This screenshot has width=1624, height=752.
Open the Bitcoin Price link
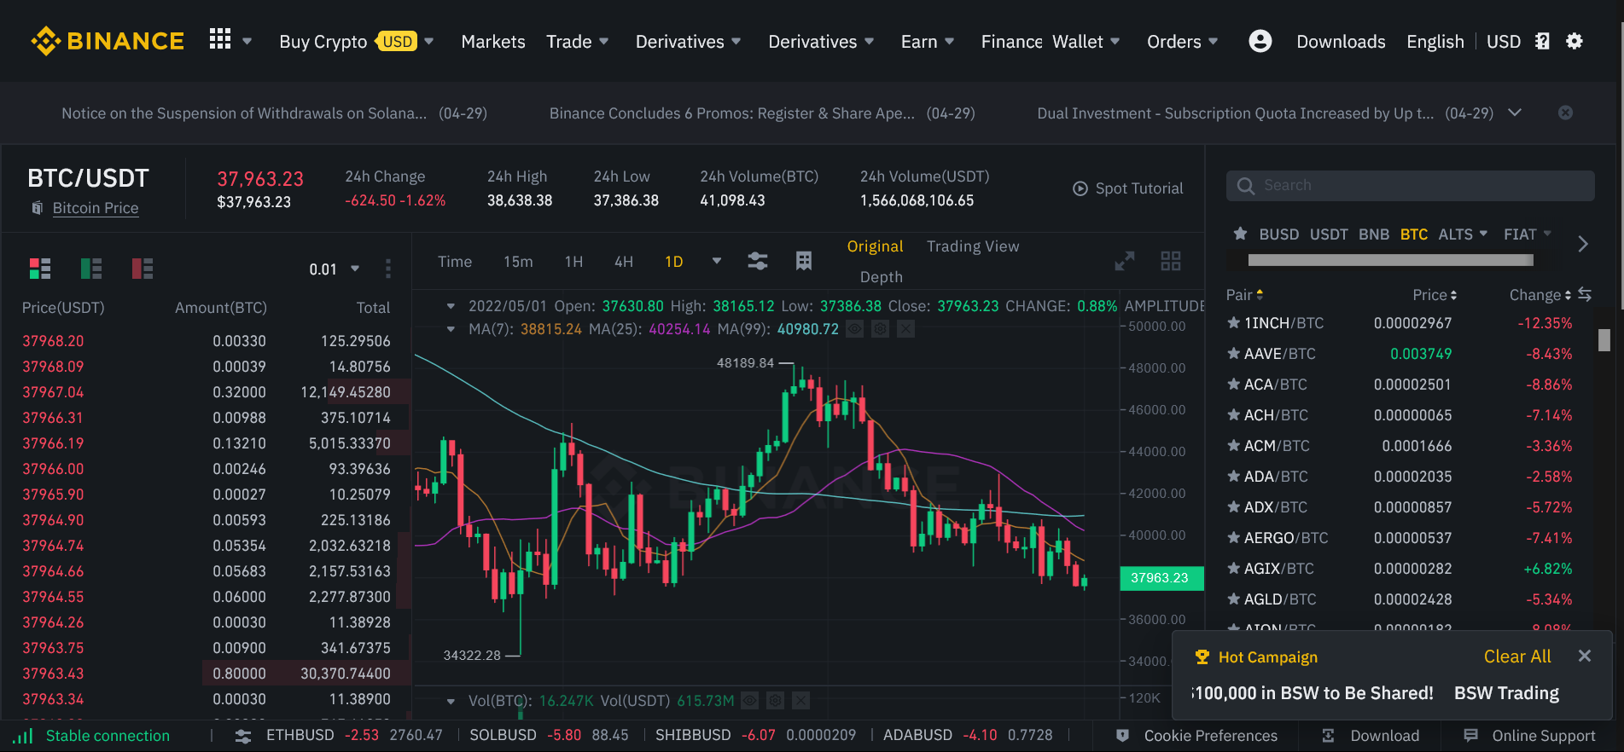click(x=96, y=207)
